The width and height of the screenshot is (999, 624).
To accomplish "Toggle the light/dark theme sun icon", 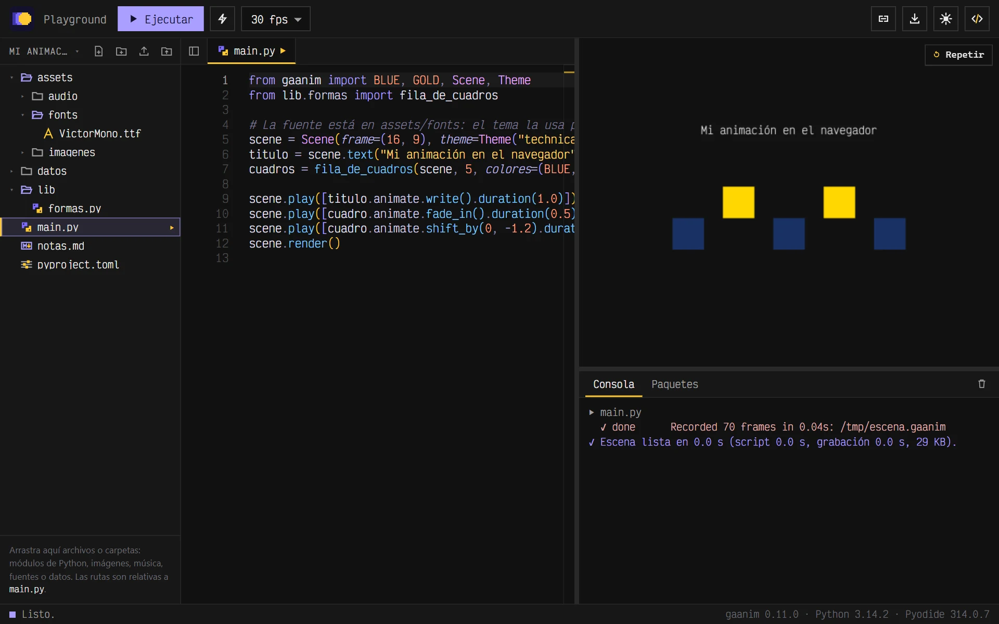I will [x=945, y=19].
